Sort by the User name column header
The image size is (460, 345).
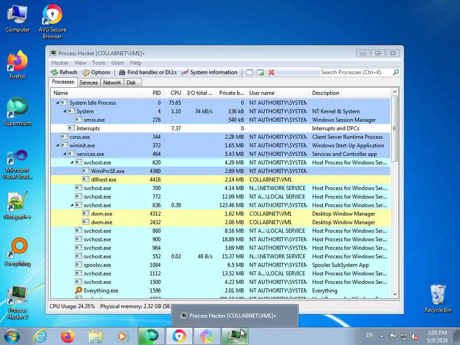click(x=278, y=93)
